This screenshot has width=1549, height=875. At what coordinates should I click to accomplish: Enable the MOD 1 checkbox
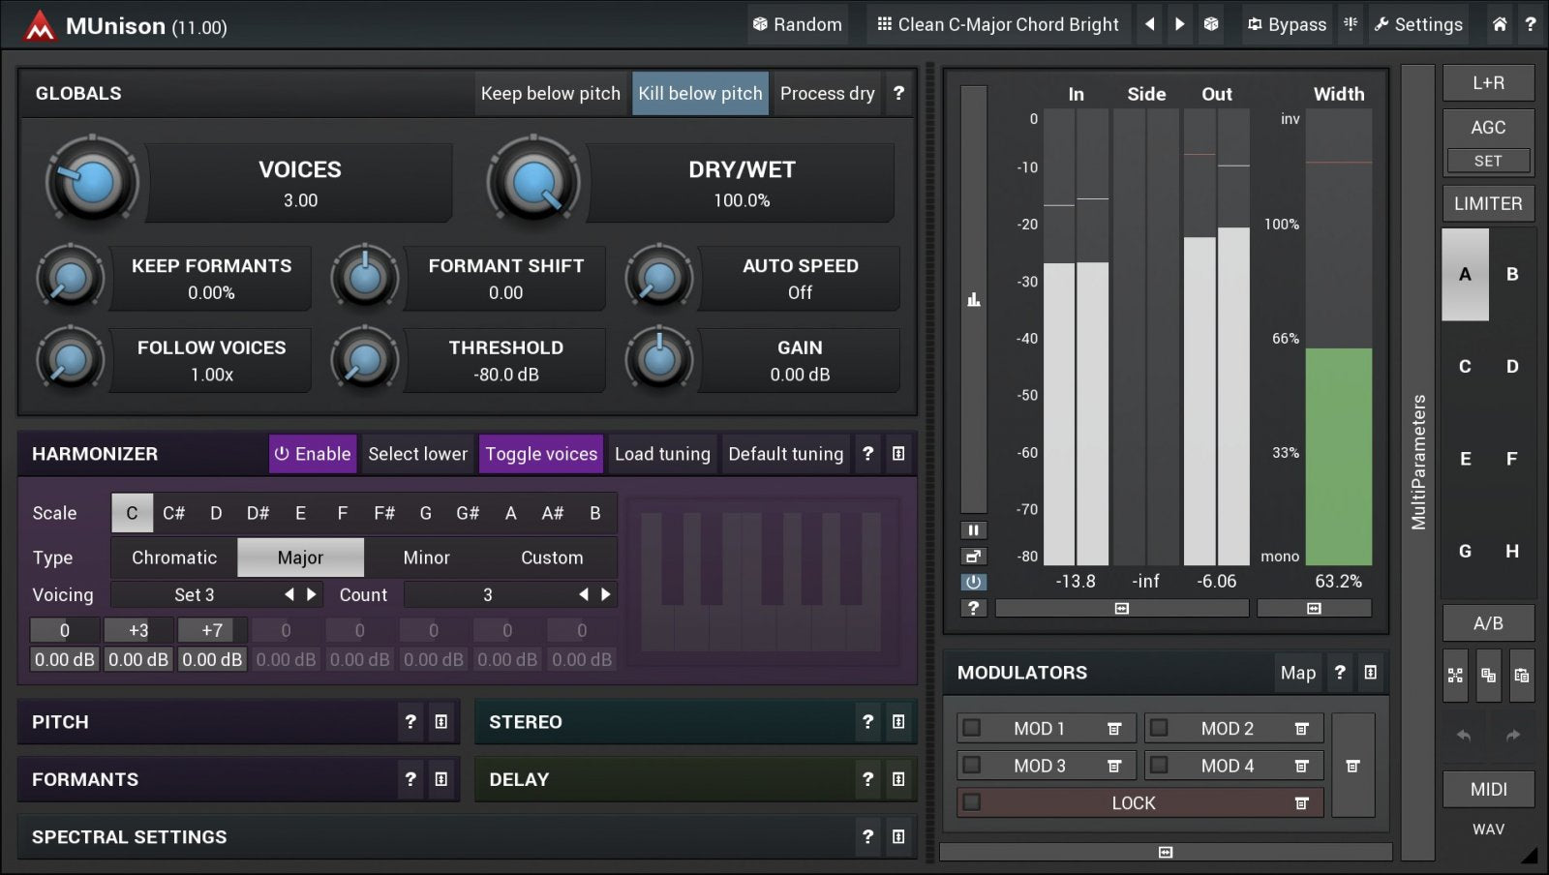pyautogui.click(x=972, y=728)
